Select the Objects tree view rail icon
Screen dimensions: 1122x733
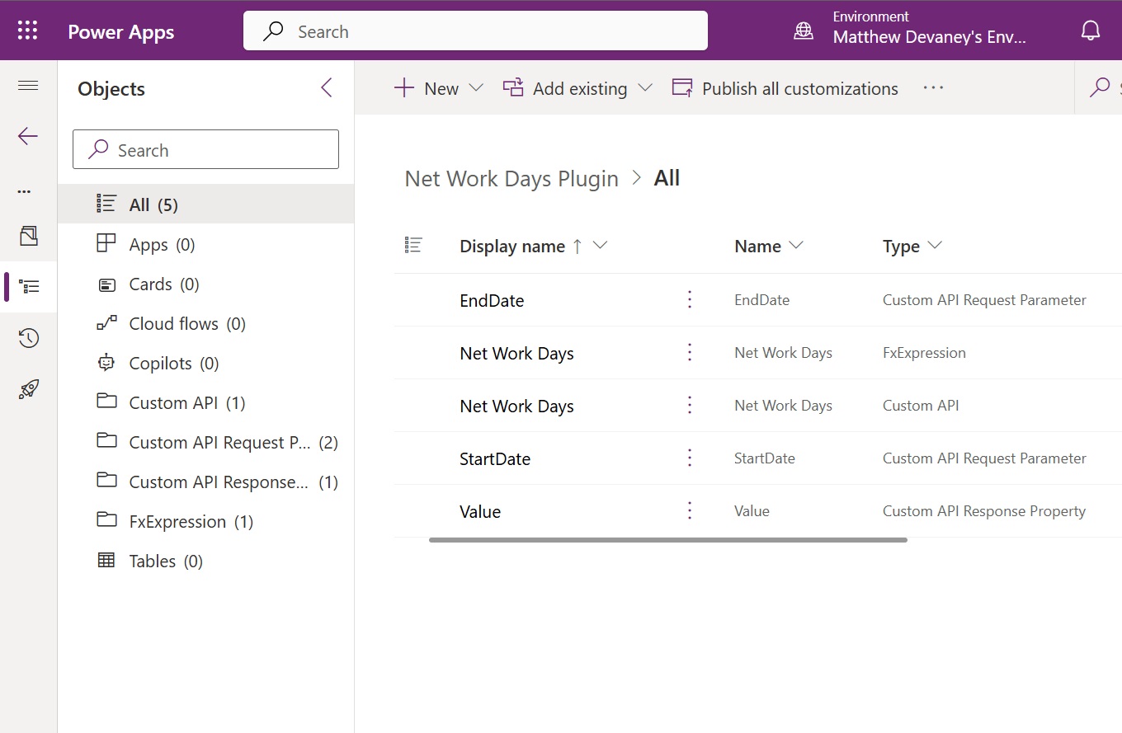(29, 287)
